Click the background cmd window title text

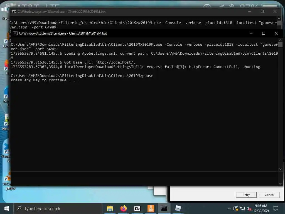62,12
